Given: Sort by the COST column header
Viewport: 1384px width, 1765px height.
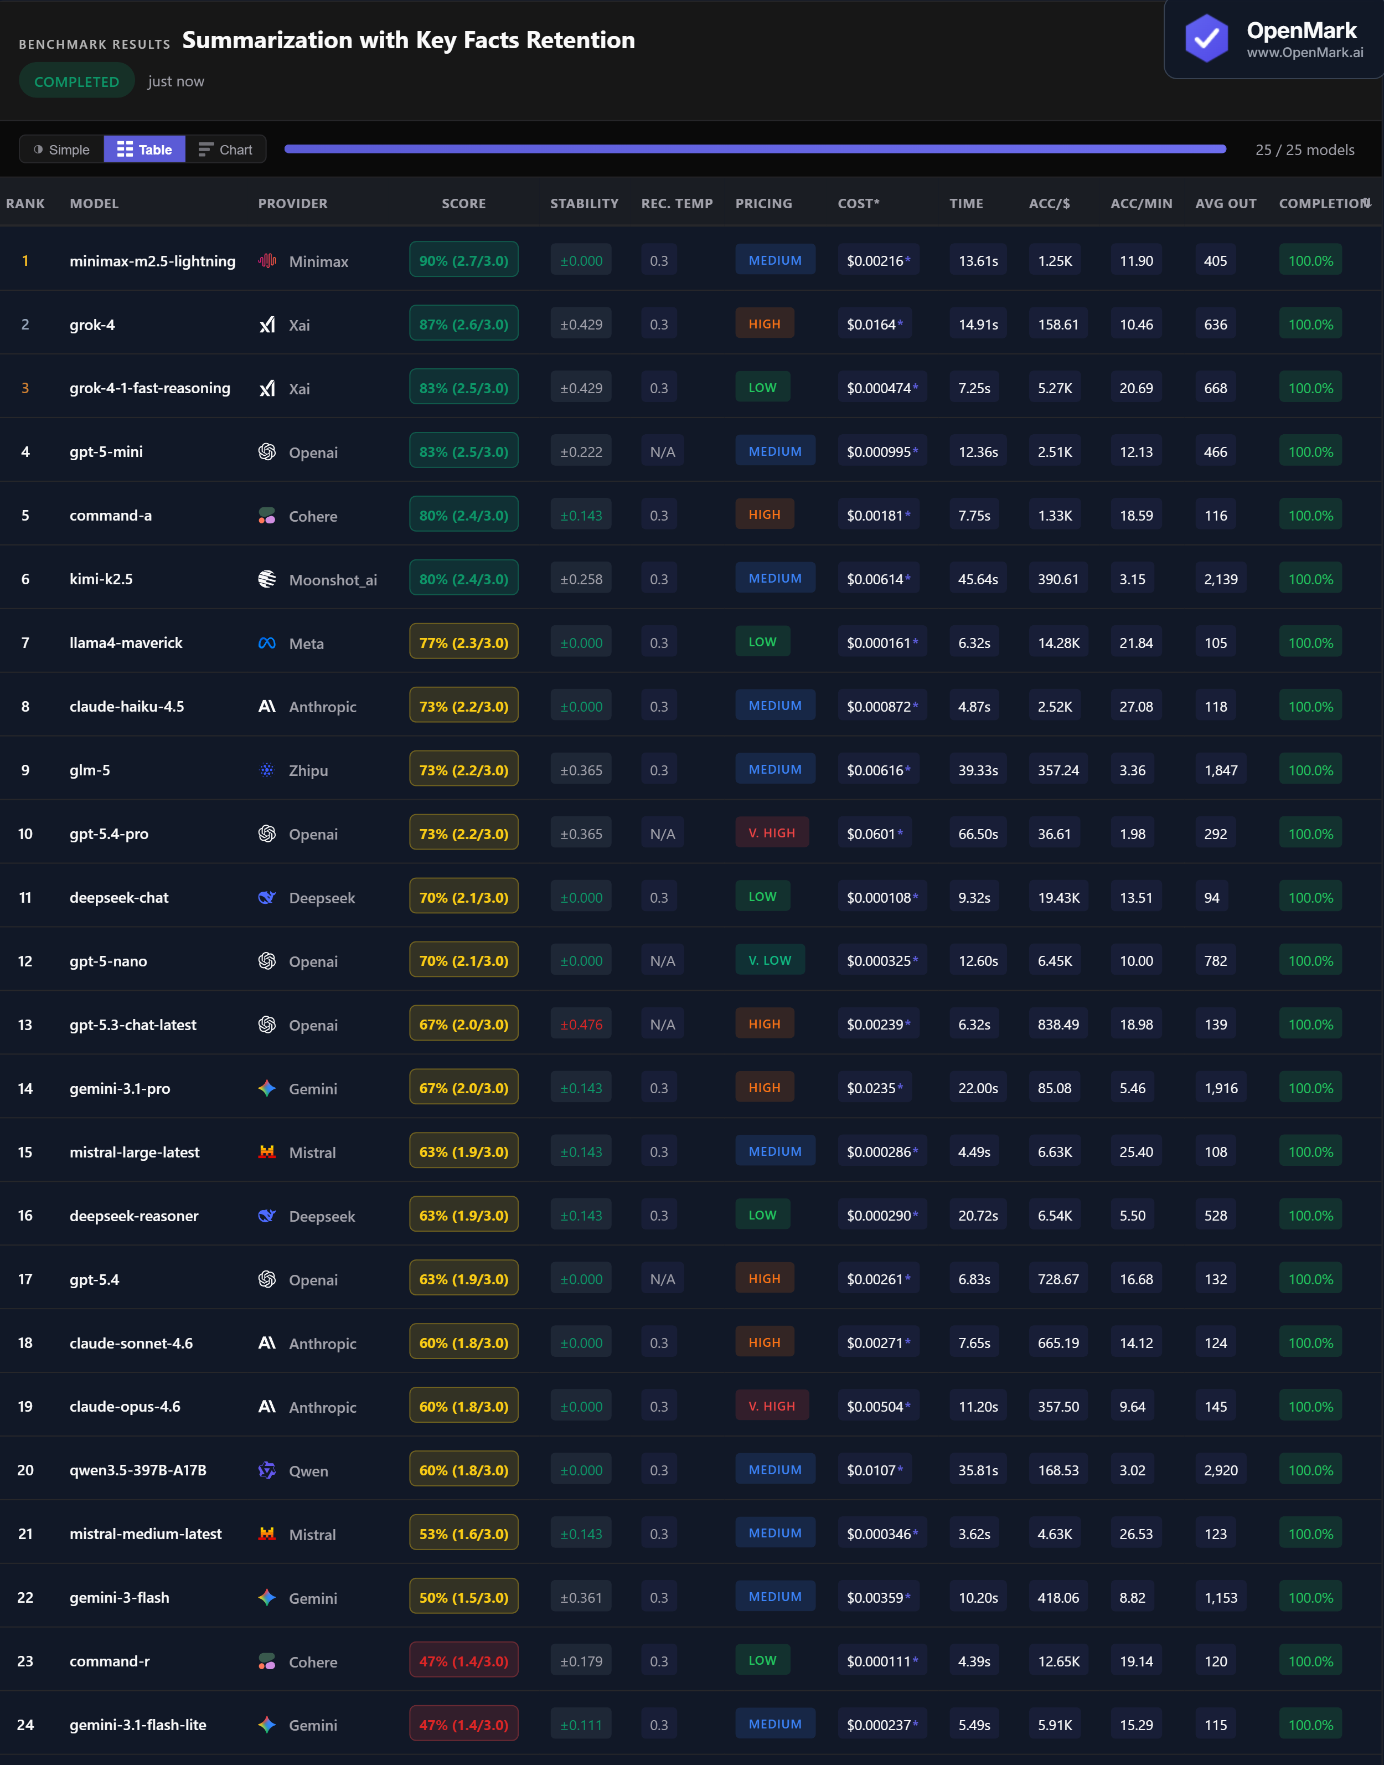Looking at the screenshot, I should click(858, 203).
